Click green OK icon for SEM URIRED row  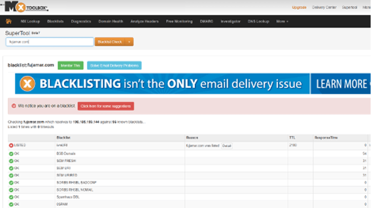click(x=11, y=176)
